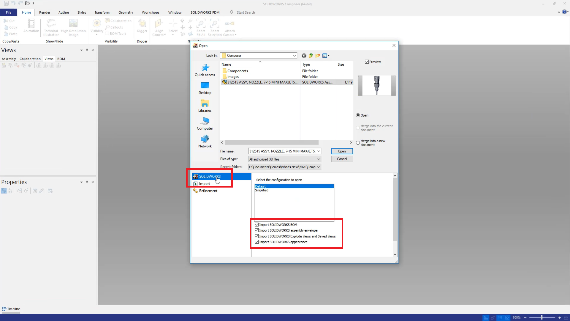Screen dimensions: 570x321
Task: Select the Refinement options category
Action: tap(221, 191)
